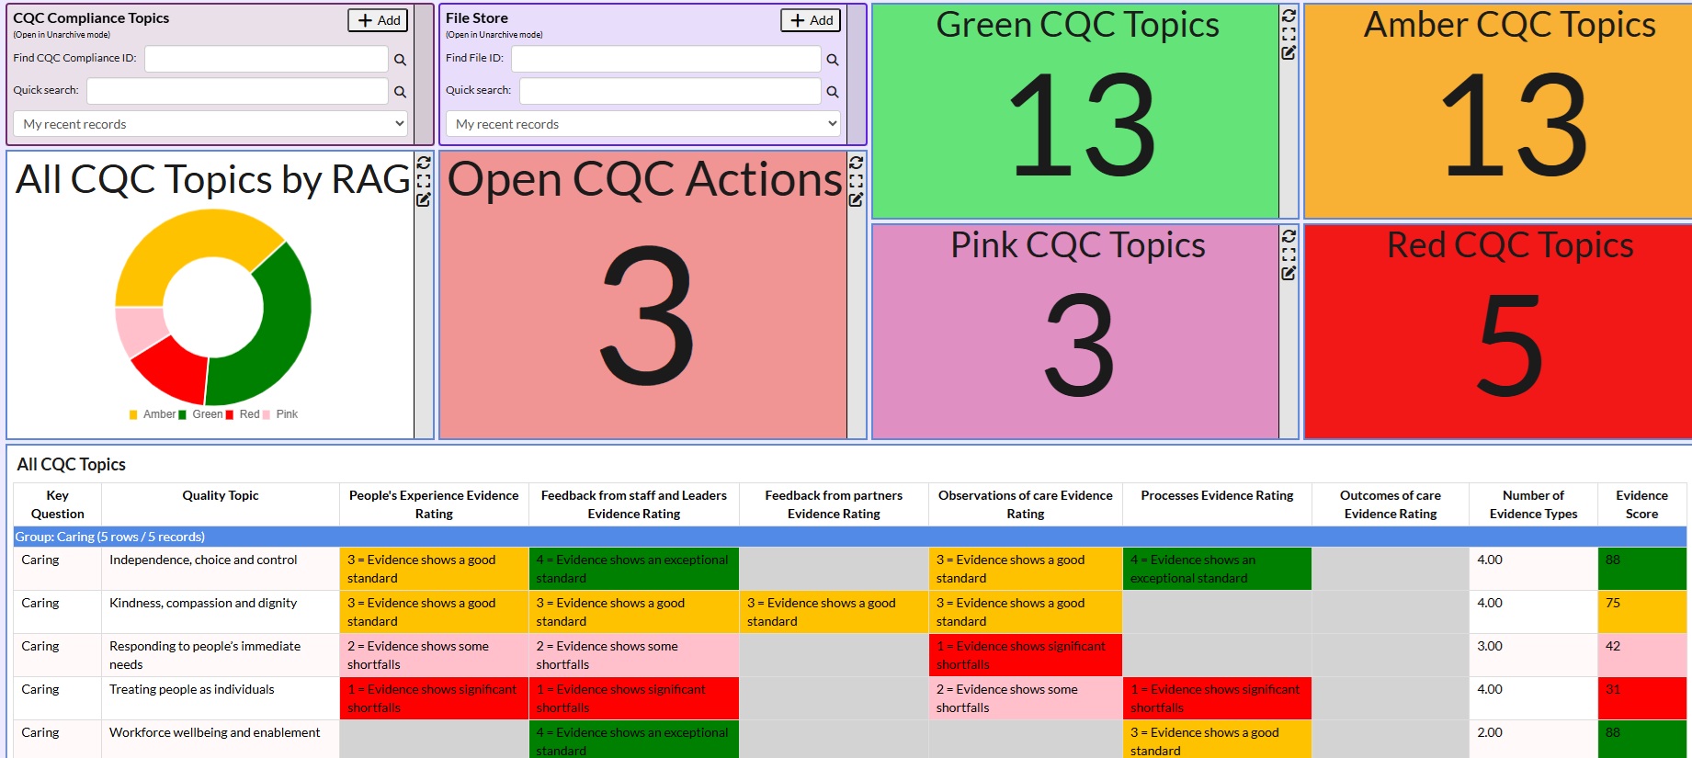
Task: Open the Green CQC Topics count of 13
Action: tap(1082, 126)
